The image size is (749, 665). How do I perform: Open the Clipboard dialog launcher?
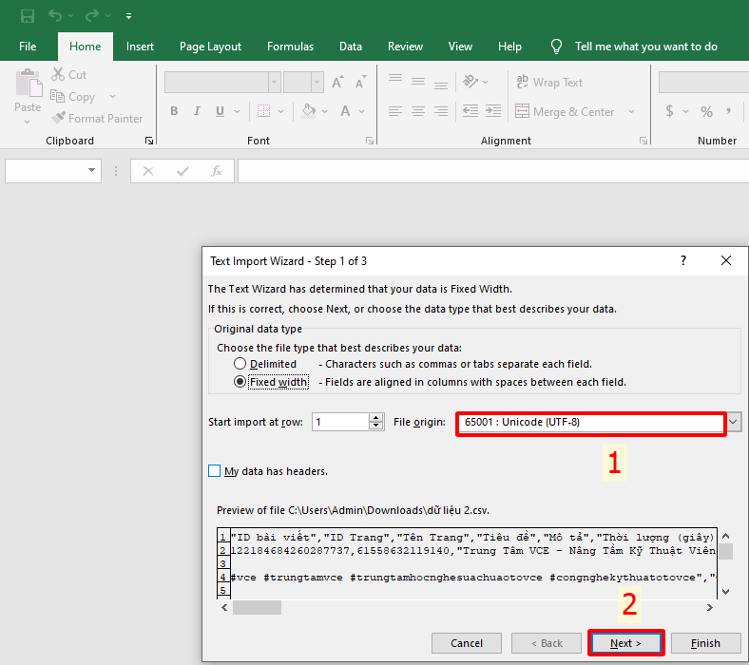pos(149,141)
